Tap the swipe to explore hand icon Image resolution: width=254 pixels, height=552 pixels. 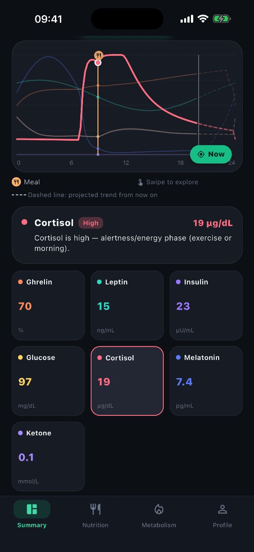coord(141,182)
